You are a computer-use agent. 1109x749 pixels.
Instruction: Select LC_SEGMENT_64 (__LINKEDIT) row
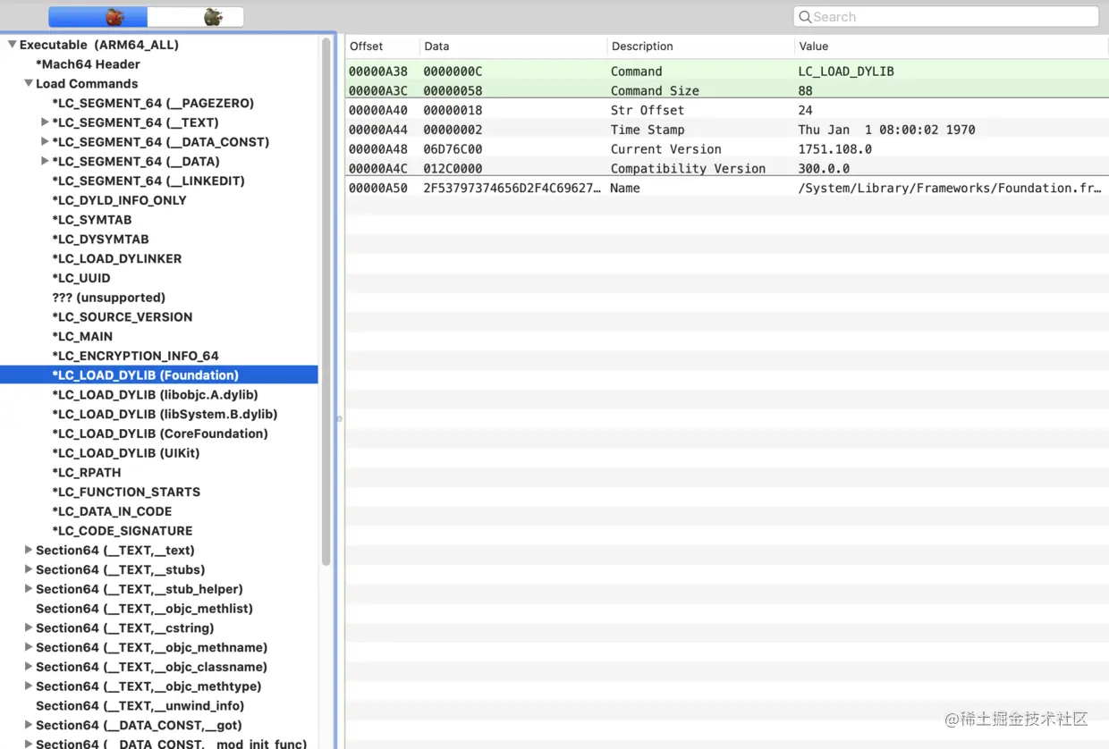click(148, 181)
